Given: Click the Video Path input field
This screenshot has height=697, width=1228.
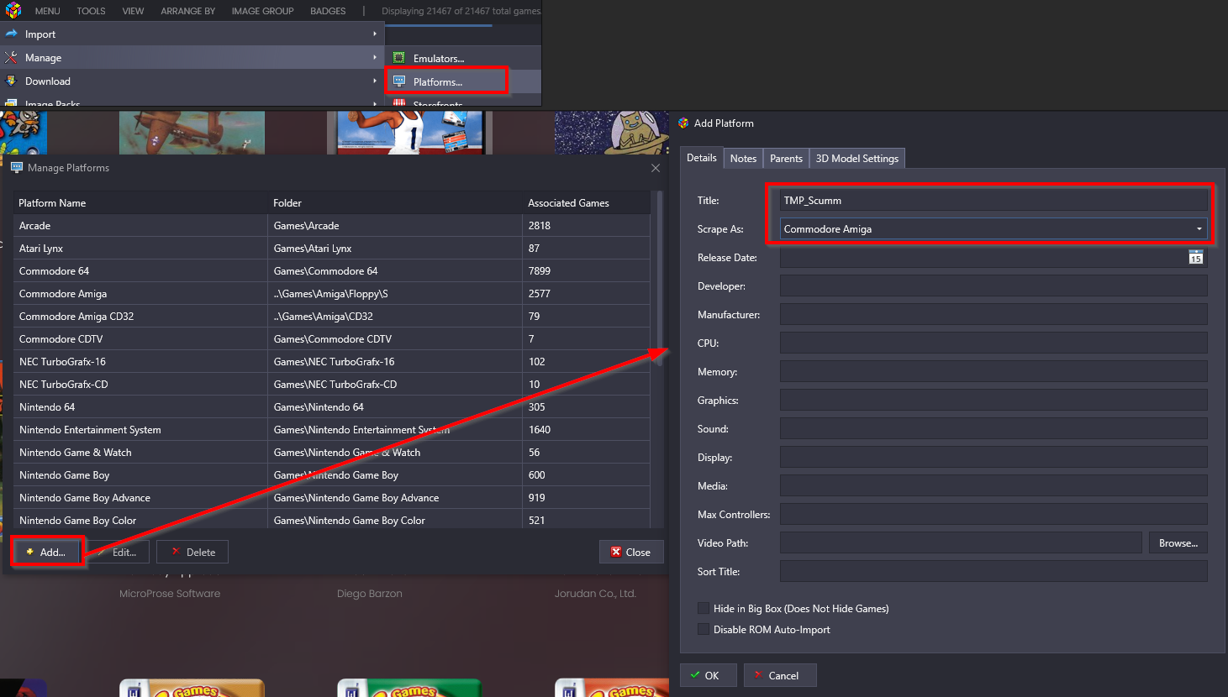Looking at the screenshot, I should [961, 542].
